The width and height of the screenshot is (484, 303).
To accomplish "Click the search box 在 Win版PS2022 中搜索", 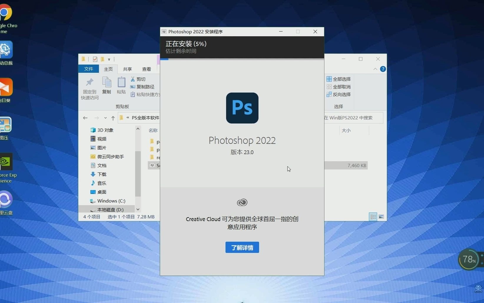I will pos(353,118).
